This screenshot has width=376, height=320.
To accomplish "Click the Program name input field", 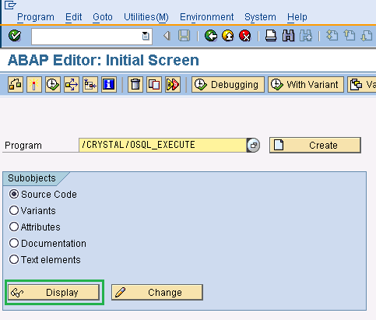I will pos(163,145).
